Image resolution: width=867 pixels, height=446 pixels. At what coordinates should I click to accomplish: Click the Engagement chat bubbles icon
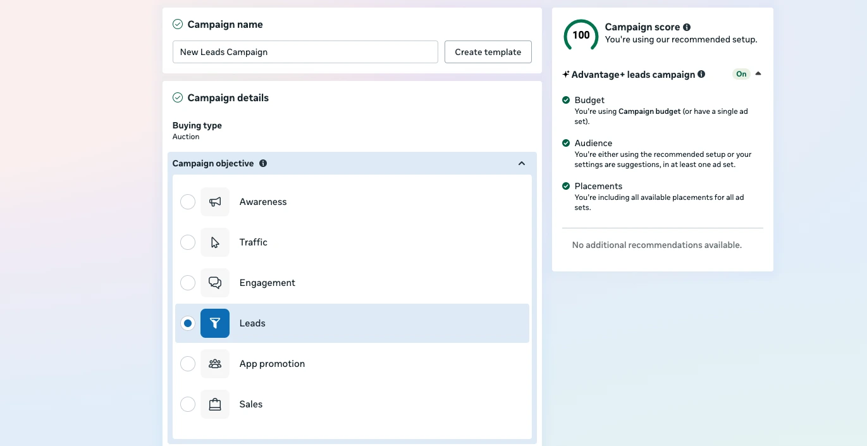[215, 283]
